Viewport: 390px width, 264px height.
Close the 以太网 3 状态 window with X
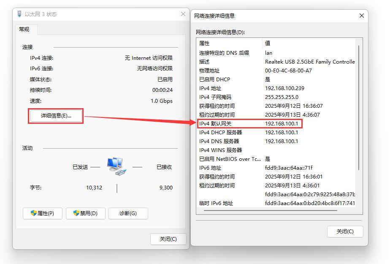tap(183, 14)
